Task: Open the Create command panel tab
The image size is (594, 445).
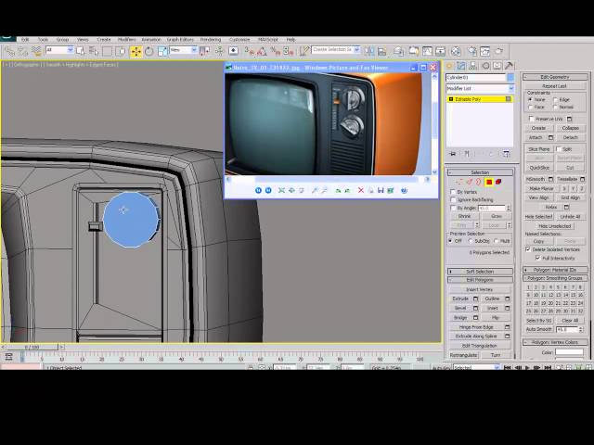Action: (449, 66)
